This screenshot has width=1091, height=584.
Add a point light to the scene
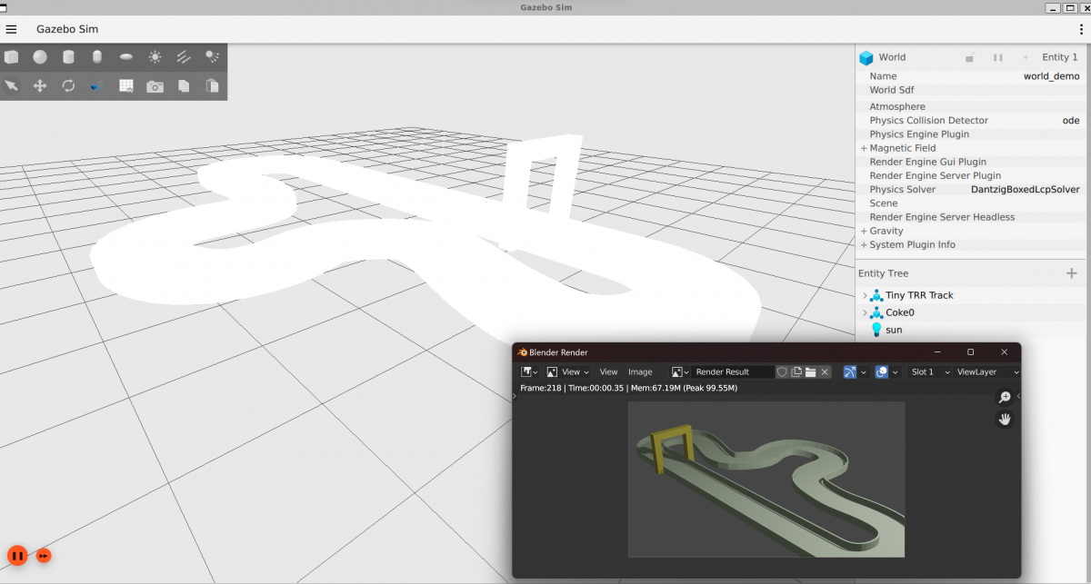tap(155, 57)
